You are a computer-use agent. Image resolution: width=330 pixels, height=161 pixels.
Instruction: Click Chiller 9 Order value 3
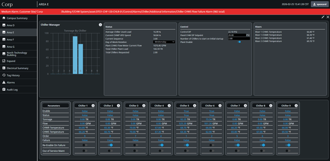coord(288,136)
